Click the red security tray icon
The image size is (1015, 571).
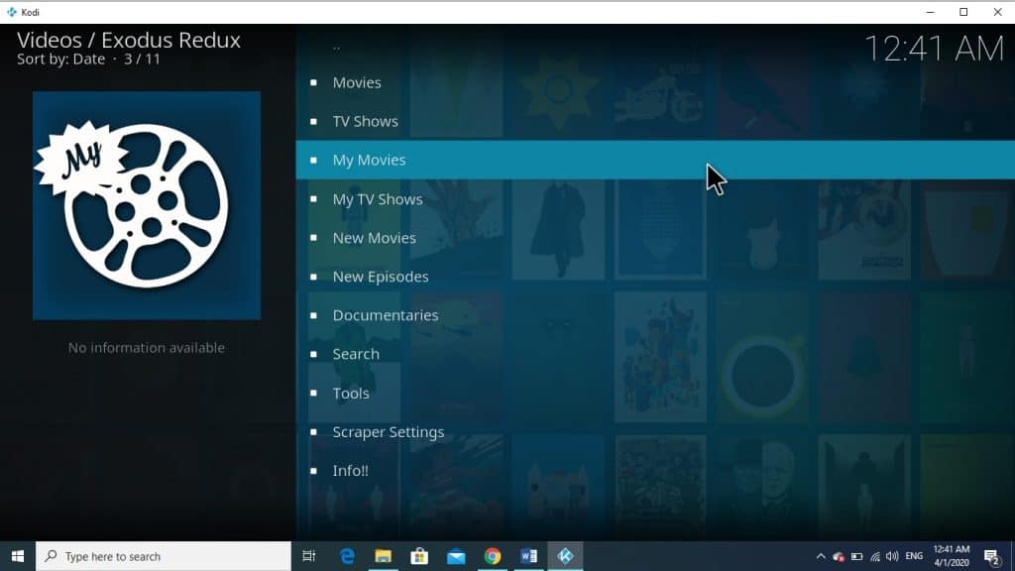[x=839, y=556]
